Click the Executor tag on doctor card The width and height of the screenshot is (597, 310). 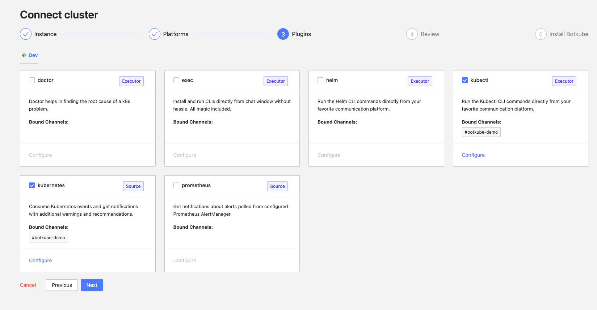(131, 81)
